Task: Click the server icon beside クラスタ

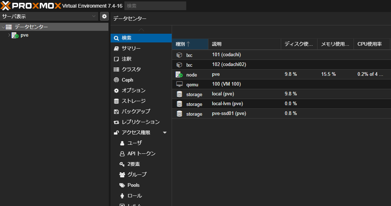Action: point(116,69)
